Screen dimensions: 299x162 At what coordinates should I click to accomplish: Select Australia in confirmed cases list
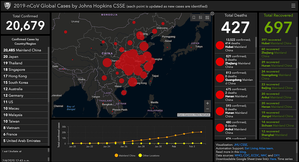(25, 89)
